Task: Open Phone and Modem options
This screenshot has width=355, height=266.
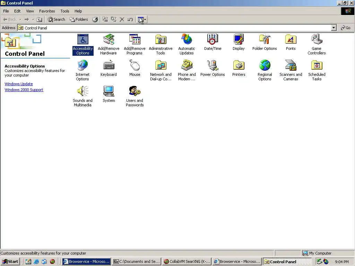Action: pos(187,70)
